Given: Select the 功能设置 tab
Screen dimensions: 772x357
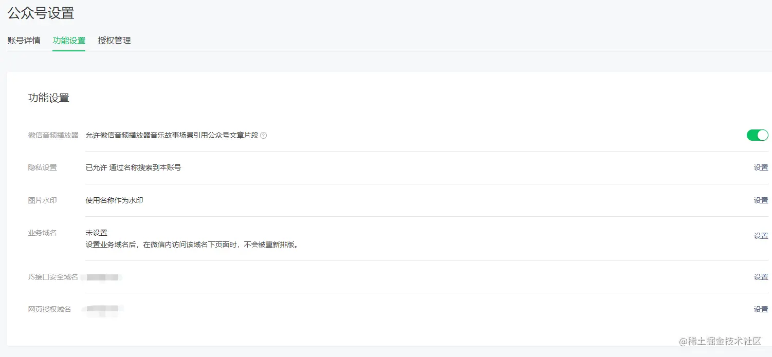Looking at the screenshot, I should [x=69, y=41].
